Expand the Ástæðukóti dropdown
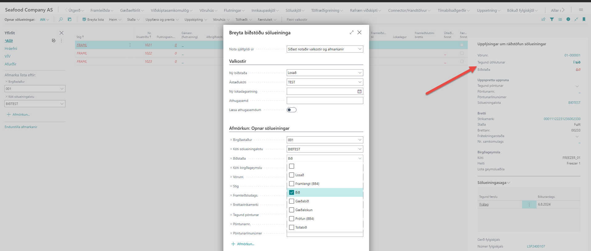Screen dimensions: 591x251 (325, 82)
